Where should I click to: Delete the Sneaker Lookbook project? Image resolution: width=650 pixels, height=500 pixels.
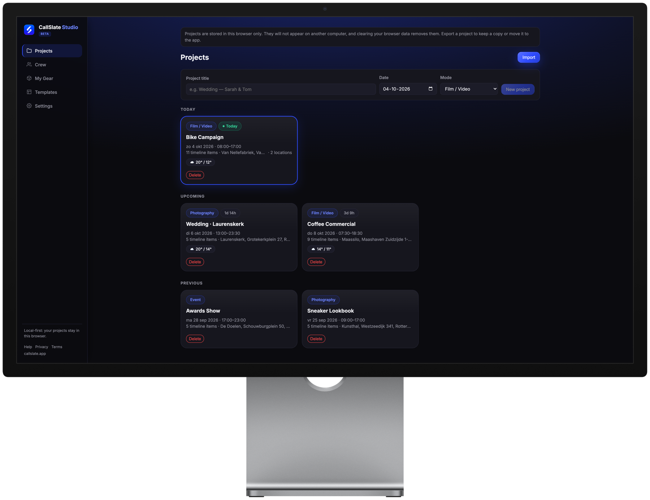[x=316, y=339]
